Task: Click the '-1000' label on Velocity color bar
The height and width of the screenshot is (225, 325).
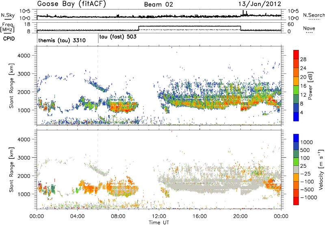Action: 308,197
